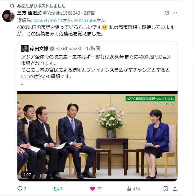View post analytics bar chart icon
Image resolution: width=194 pixels, height=196 pixels.
coord(129,189)
